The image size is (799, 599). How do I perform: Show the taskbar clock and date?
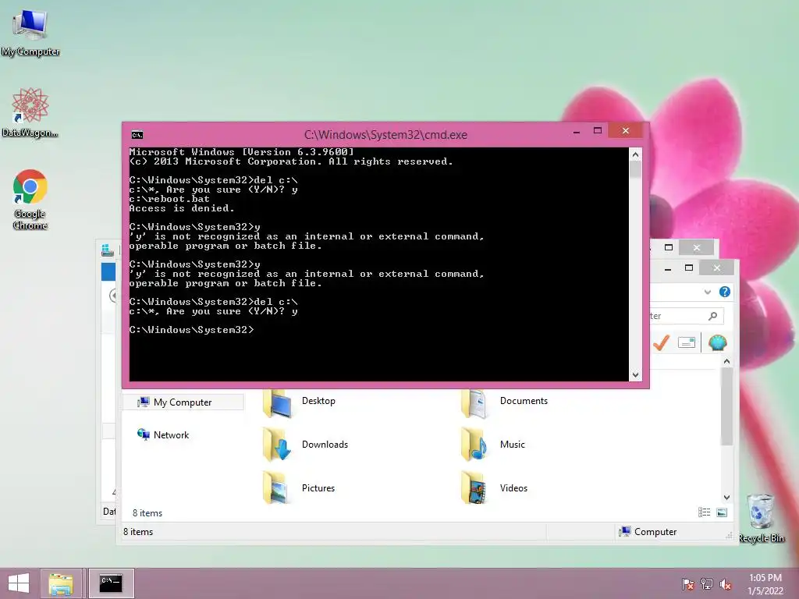tap(765, 584)
